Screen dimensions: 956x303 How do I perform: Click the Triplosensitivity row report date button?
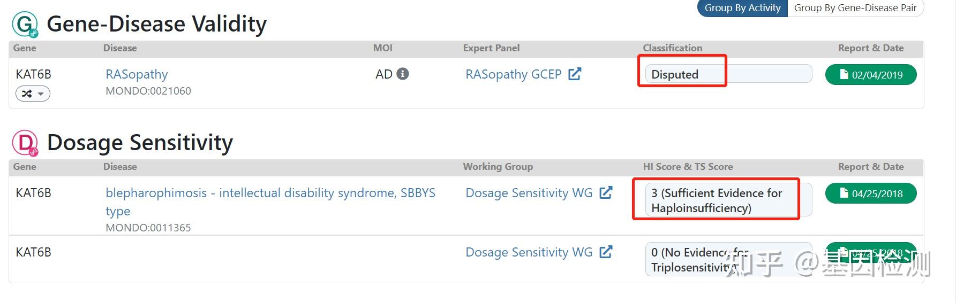click(871, 253)
